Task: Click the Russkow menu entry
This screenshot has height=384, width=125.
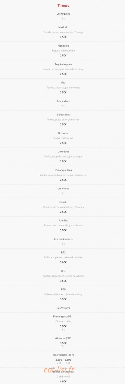Action: pyautogui.click(x=63, y=133)
